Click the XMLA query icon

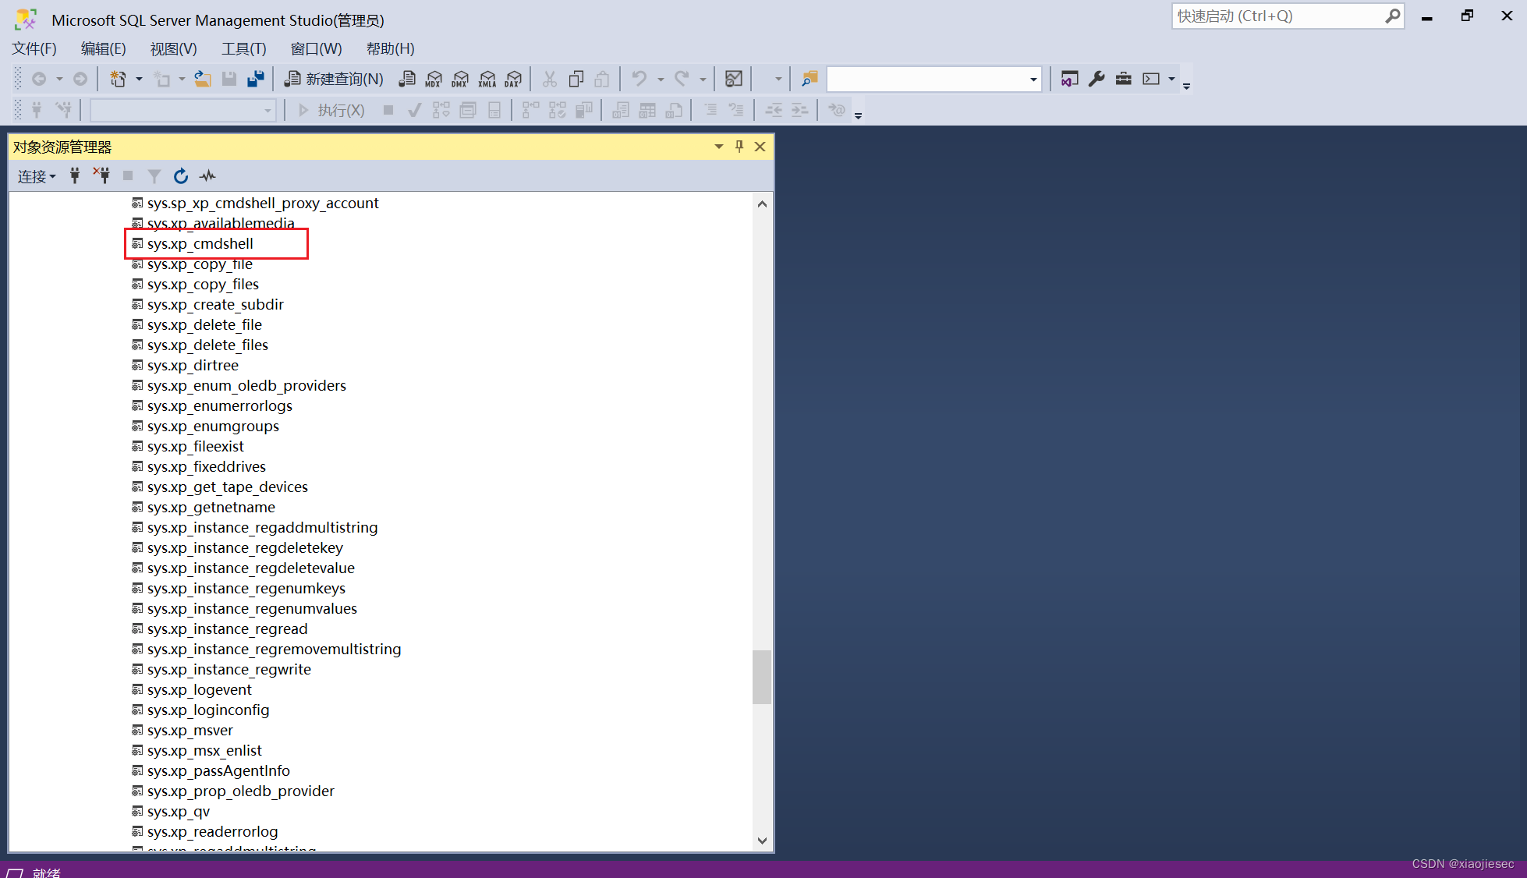[x=487, y=79]
